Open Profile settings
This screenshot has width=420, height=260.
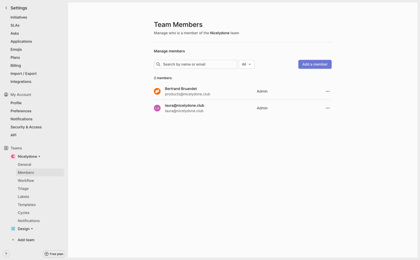16,103
